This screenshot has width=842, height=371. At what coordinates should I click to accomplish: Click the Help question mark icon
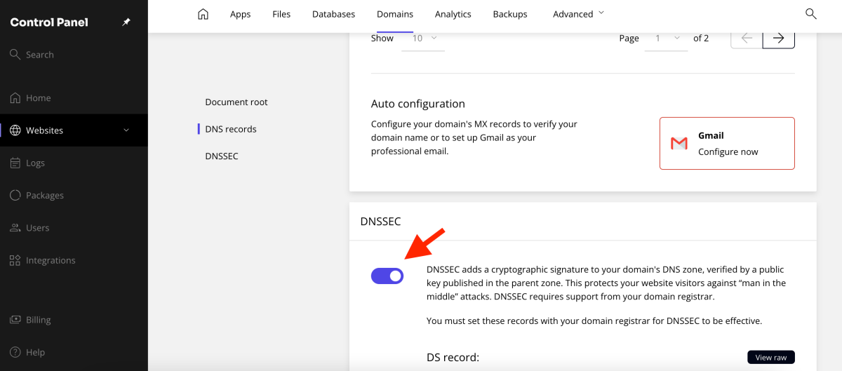15,352
